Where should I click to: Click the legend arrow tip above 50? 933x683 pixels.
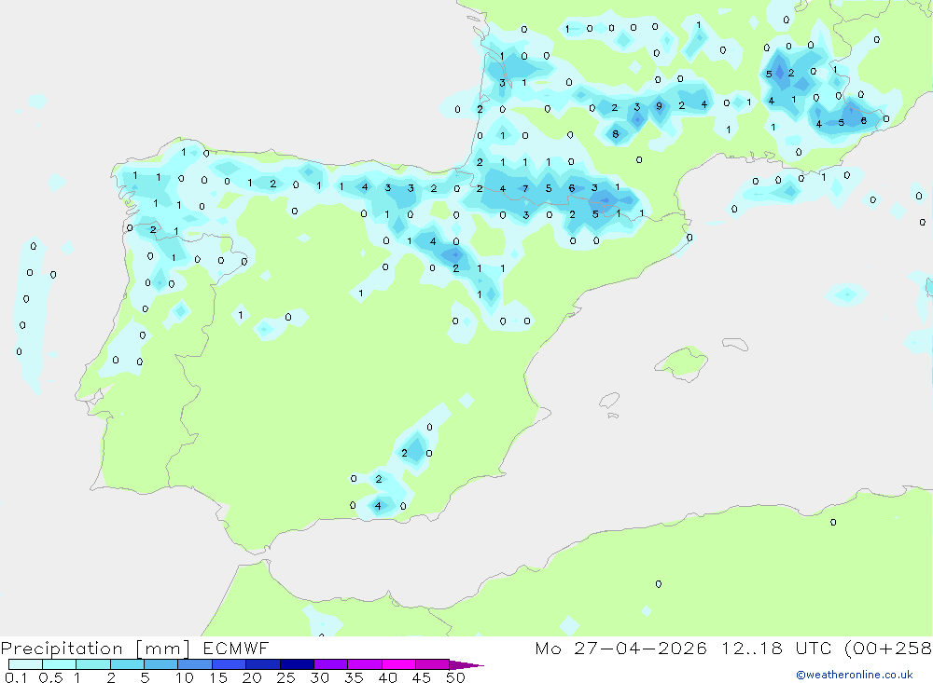(466, 665)
